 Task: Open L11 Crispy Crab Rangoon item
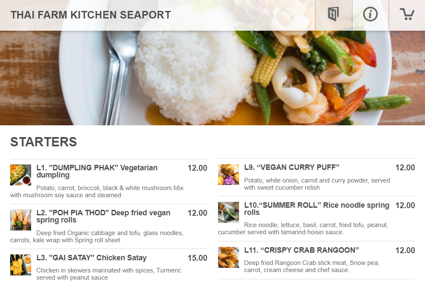pos(316,260)
